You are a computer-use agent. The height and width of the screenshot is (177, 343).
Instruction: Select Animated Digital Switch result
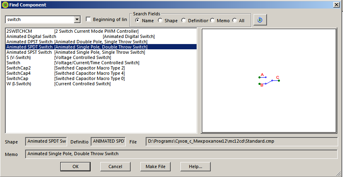point(101,36)
